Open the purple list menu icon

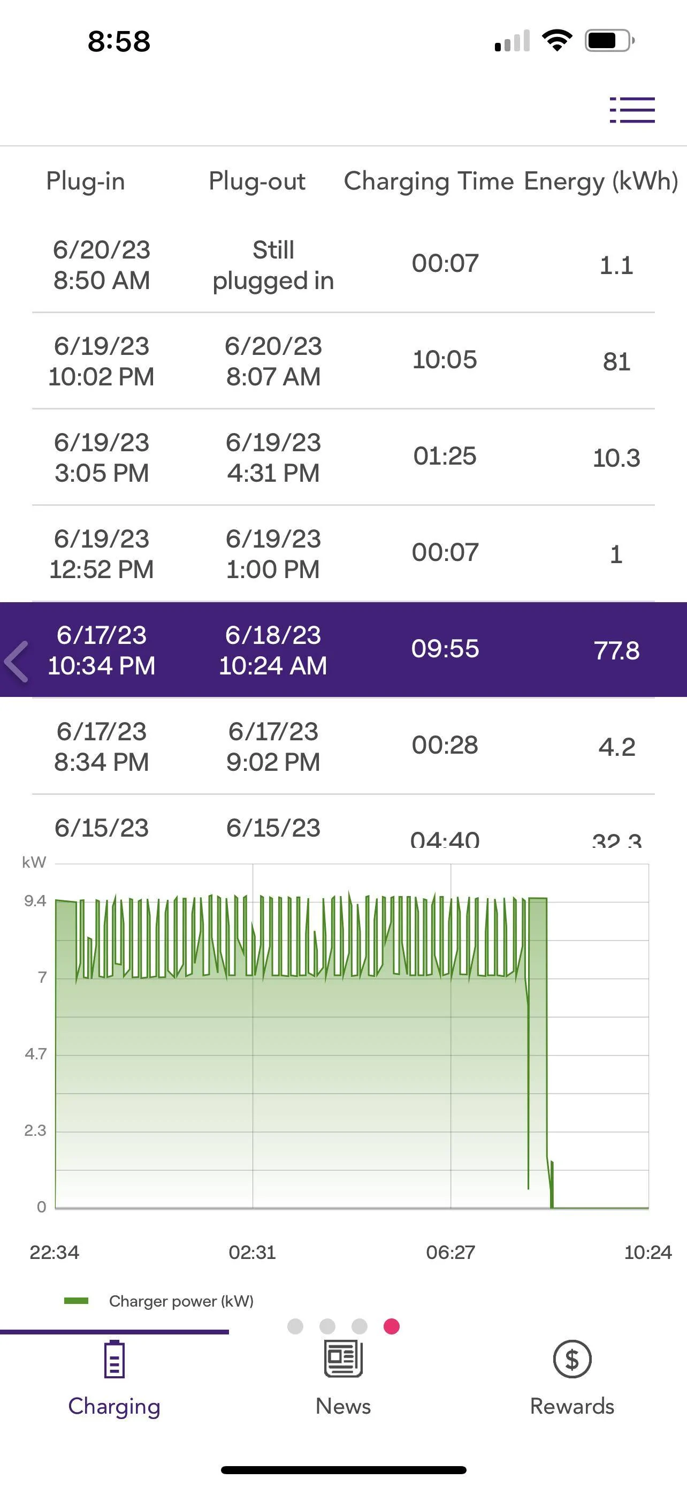click(x=632, y=110)
